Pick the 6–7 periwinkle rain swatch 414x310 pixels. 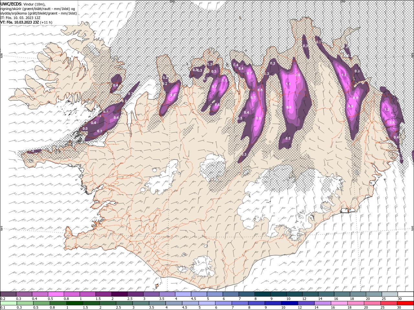click(x=223, y=303)
